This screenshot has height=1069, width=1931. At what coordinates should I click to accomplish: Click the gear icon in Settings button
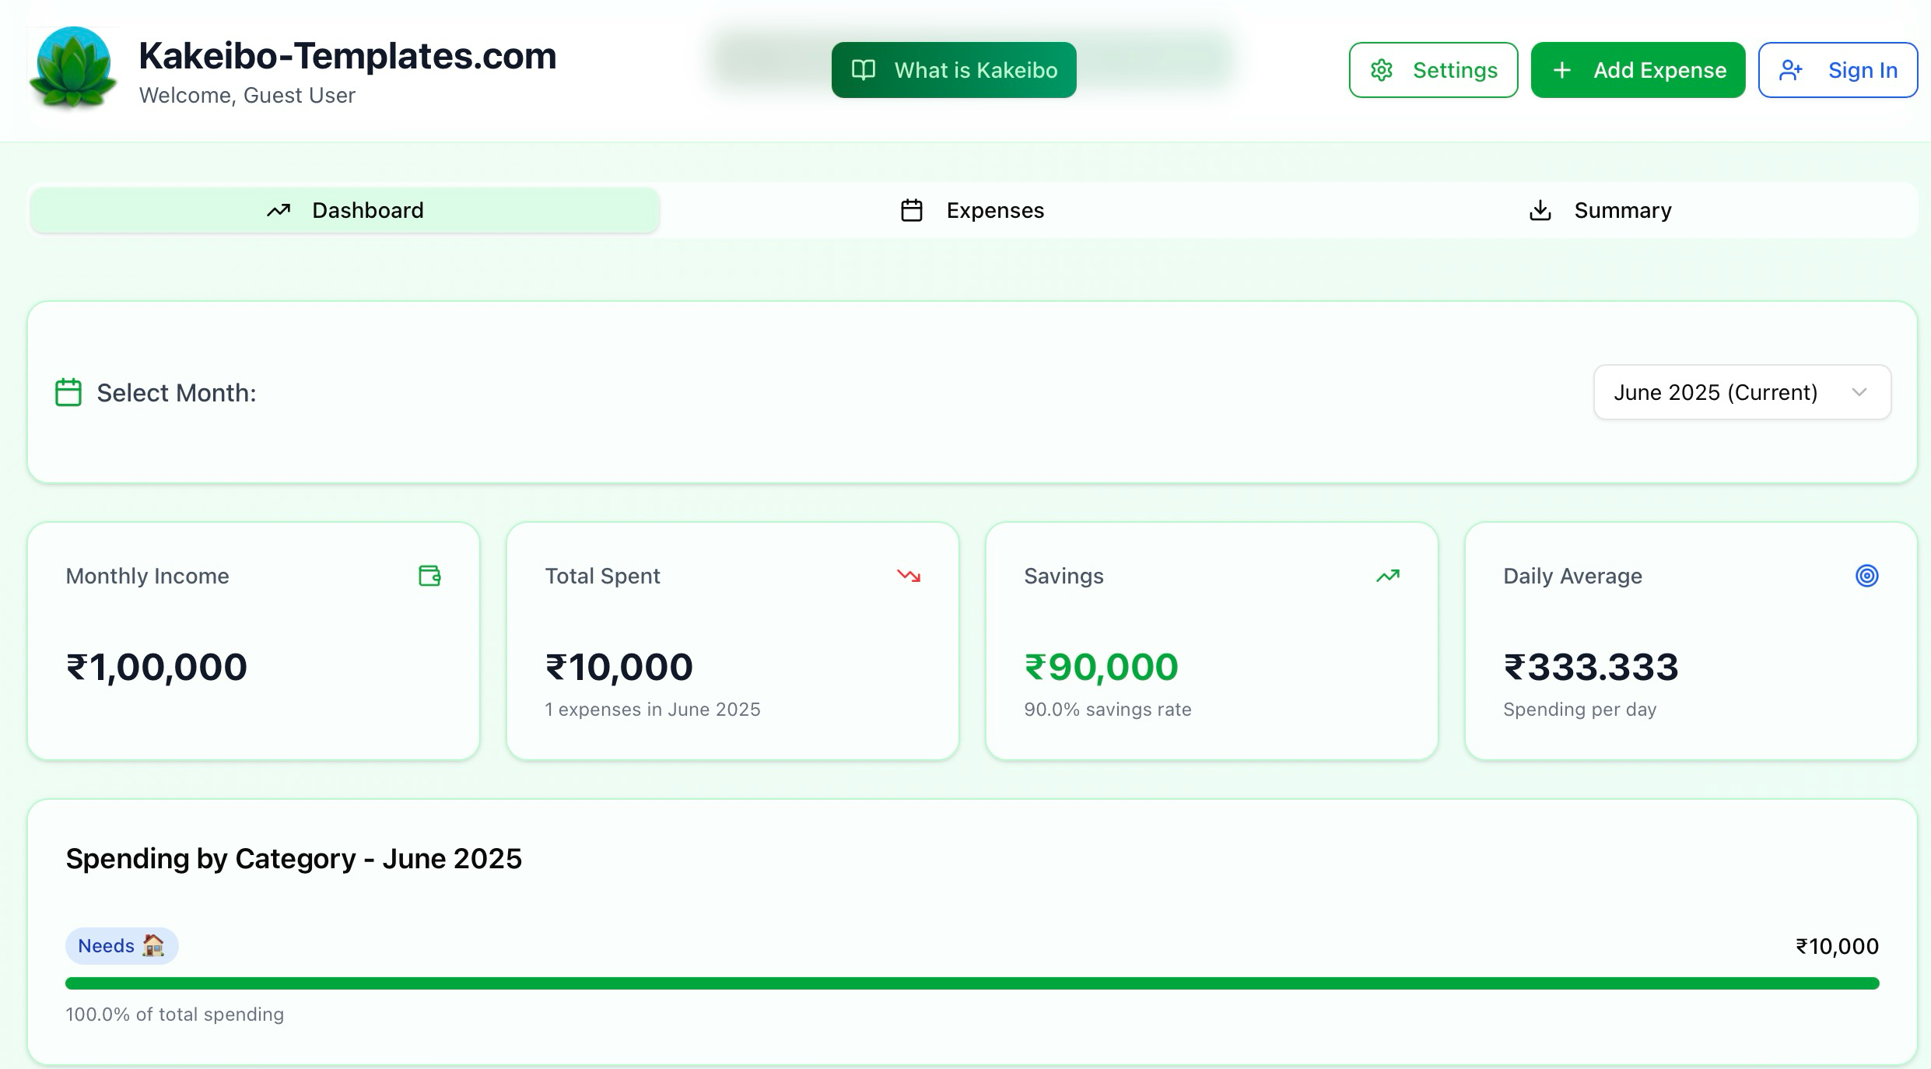coord(1382,69)
